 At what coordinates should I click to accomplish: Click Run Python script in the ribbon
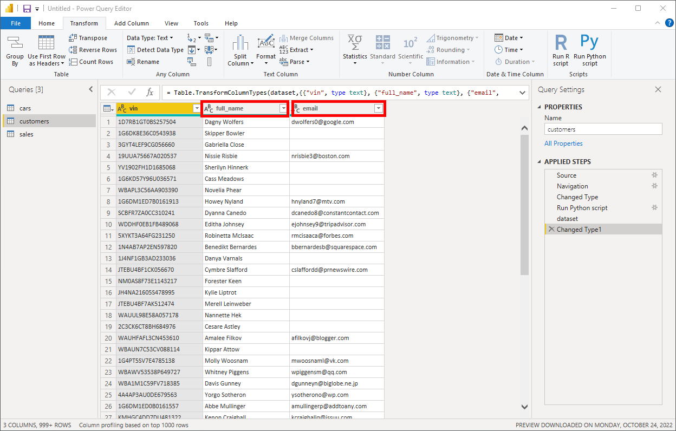pos(590,50)
